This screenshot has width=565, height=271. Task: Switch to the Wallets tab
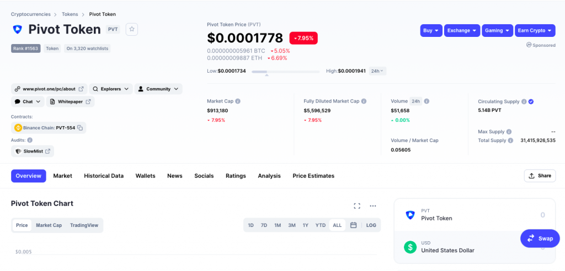click(145, 176)
